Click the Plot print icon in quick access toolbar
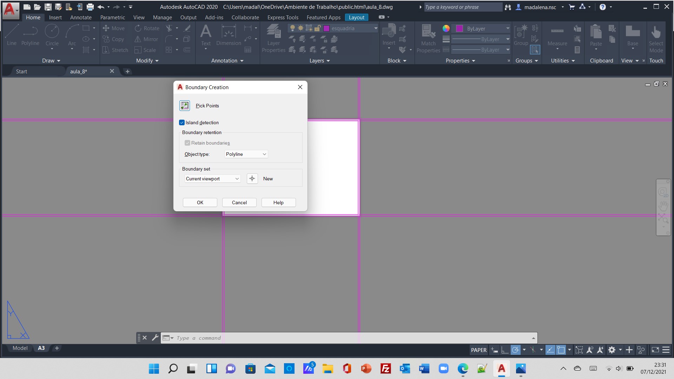 [x=90, y=7]
